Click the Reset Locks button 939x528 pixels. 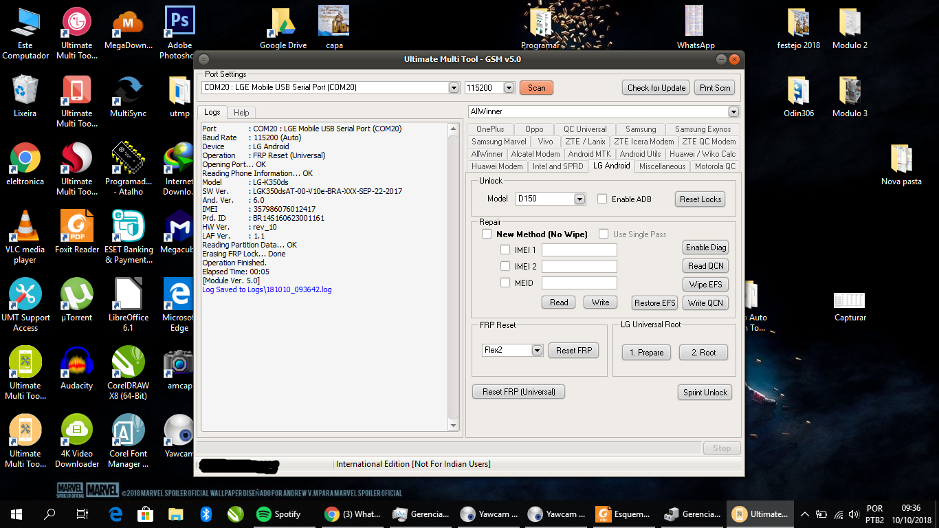(700, 199)
